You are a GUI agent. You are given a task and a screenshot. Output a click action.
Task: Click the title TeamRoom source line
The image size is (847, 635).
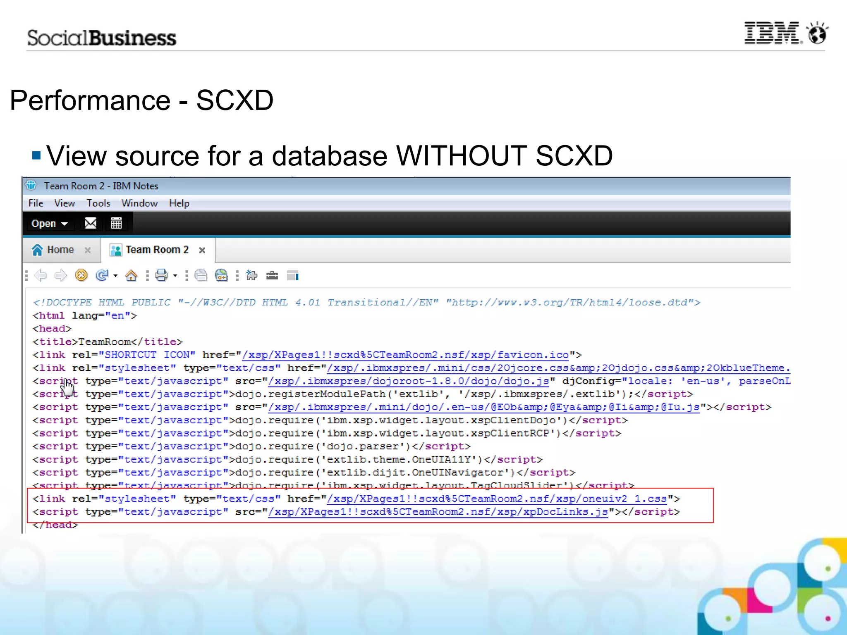click(x=108, y=342)
